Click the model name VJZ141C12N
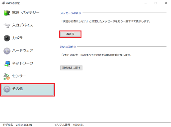This screenshot has width=171, height=127. (x=24, y=125)
